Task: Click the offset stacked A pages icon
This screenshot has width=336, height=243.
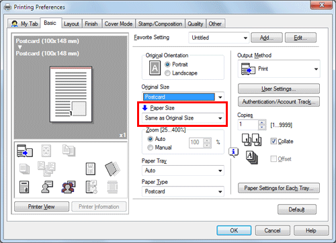Action: point(252,158)
